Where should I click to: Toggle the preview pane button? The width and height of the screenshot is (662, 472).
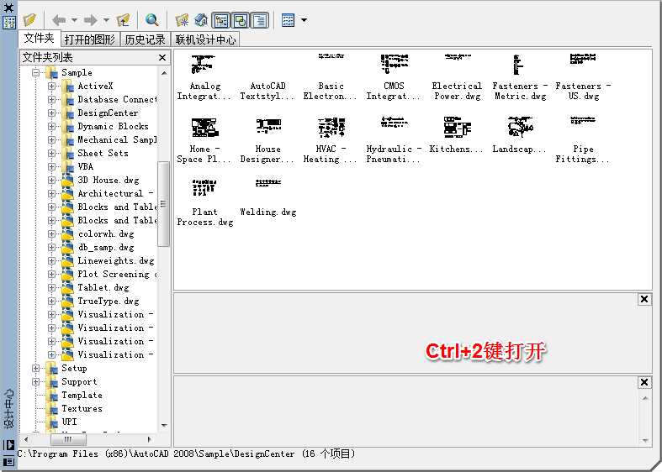(x=241, y=20)
